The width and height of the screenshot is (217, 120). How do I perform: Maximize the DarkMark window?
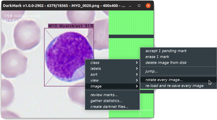click(139, 6)
